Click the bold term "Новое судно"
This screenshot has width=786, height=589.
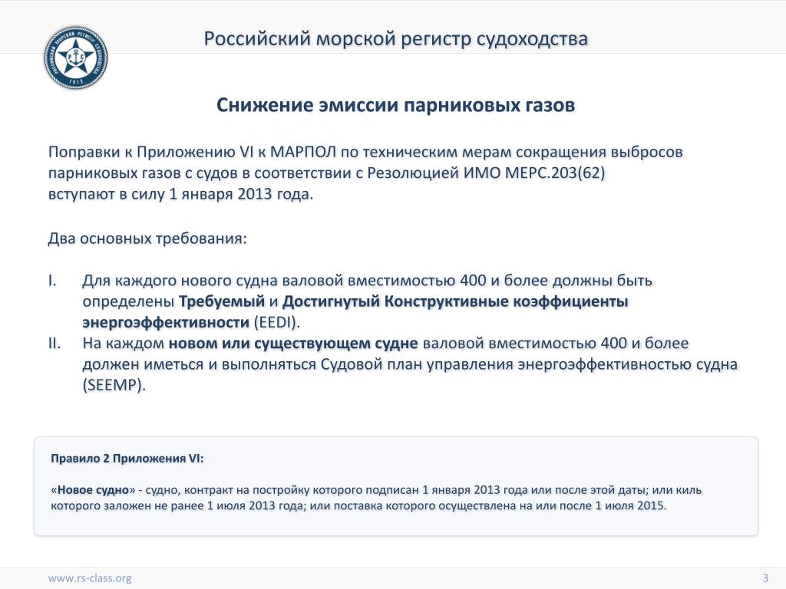[93, 490]
